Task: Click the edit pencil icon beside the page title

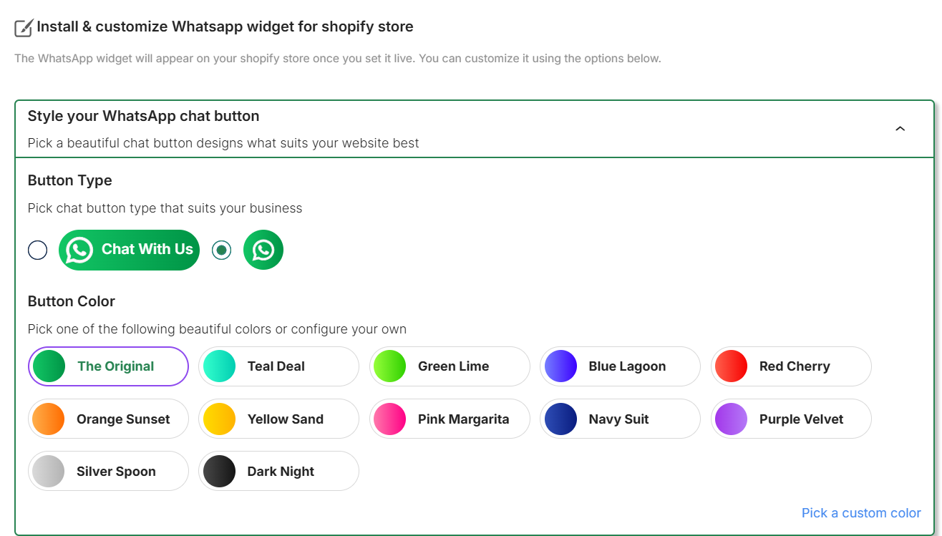Action: (x=24, y=28)
